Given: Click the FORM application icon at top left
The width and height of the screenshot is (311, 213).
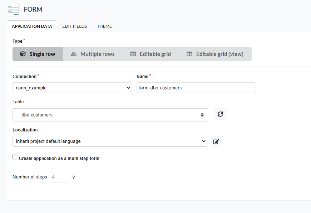Looking at the screenshot, I should 13,10.
